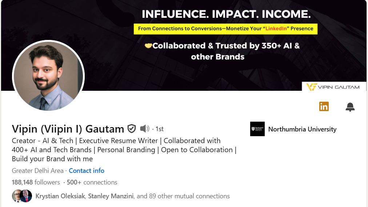Click the 'INFLUENCE. IMPACT. INCOME.' banner heading
Image resolution: width=368 pixels, height=207 pixels.
pos(226,15)
